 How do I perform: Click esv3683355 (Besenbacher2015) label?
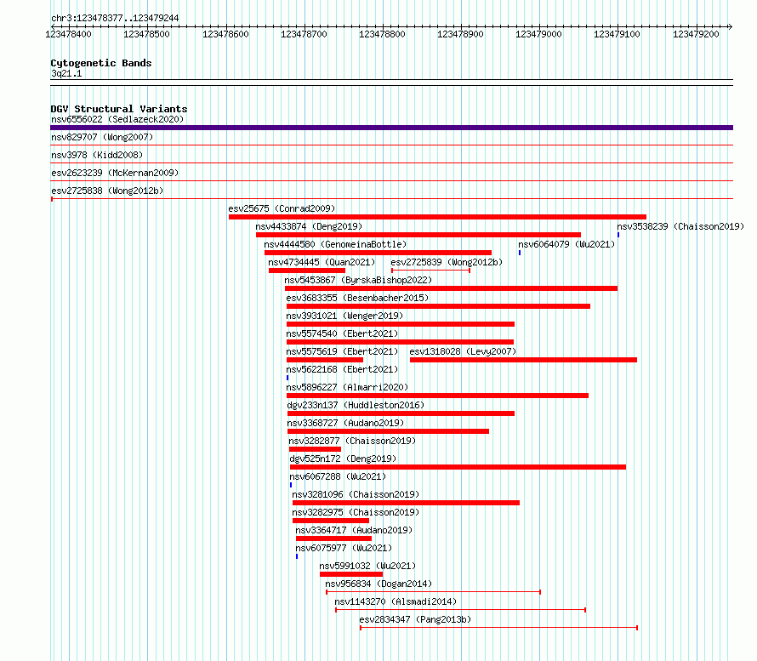click(357, 298)
